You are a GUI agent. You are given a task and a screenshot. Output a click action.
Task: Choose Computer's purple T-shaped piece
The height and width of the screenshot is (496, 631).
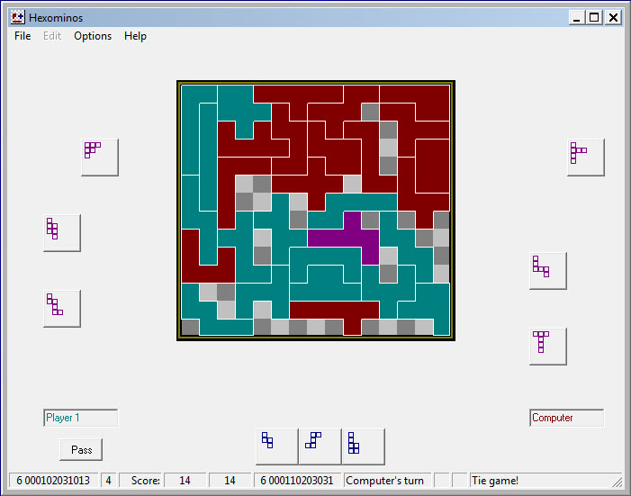pos(547,346)
